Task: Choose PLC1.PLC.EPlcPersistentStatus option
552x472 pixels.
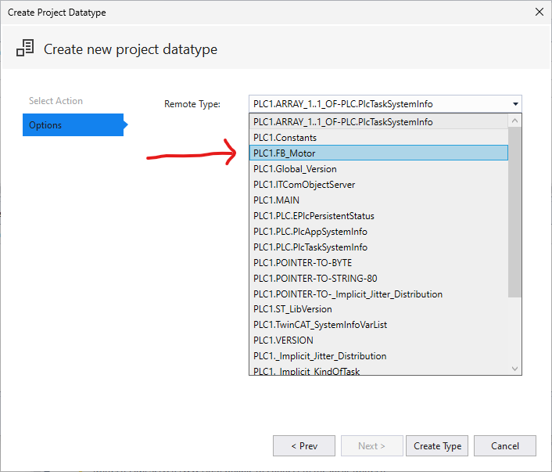Action: click(378, 216)
